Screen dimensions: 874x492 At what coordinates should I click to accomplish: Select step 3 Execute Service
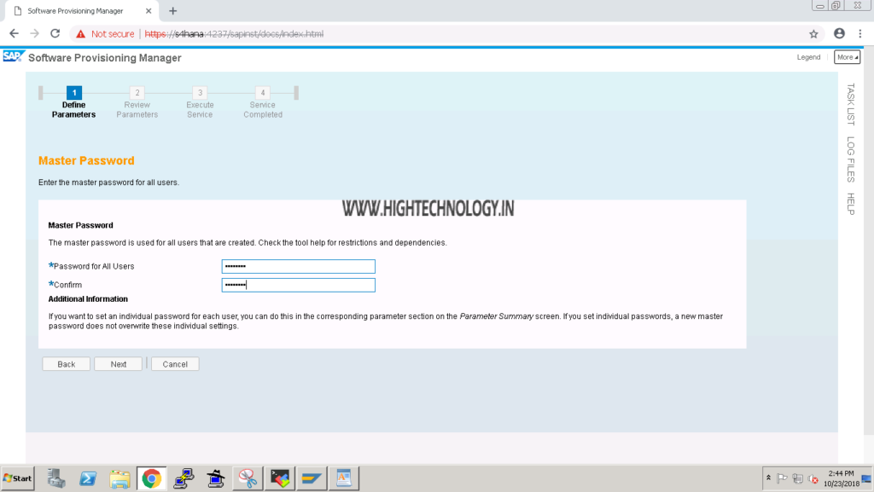(x=200, y=102)
